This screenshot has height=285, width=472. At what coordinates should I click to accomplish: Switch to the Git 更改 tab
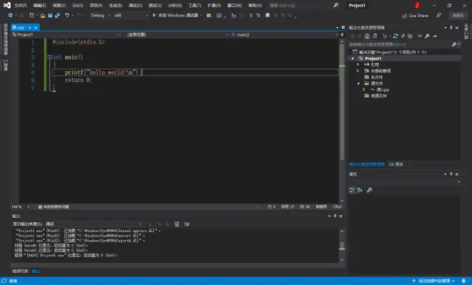[396, 164]
